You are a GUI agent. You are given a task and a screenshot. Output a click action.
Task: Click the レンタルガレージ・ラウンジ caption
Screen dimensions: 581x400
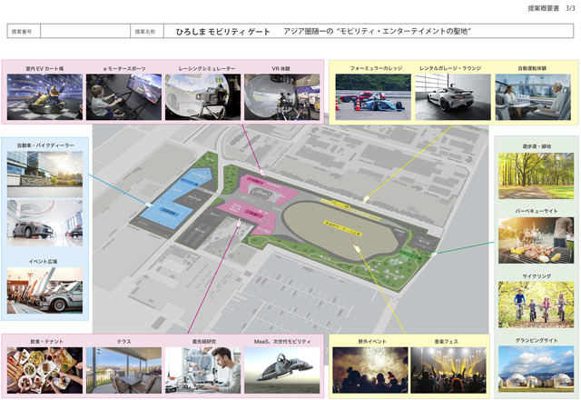tap(450, 68)
